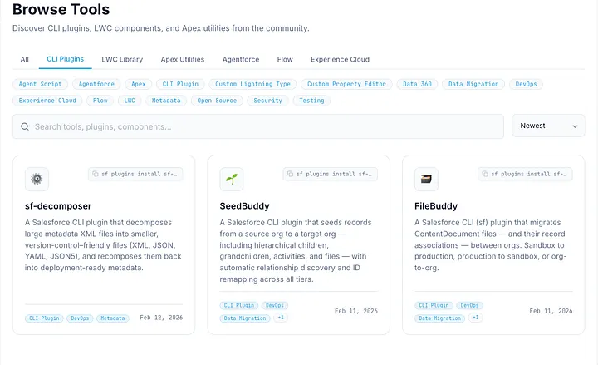Filter by Security tag

267,101
